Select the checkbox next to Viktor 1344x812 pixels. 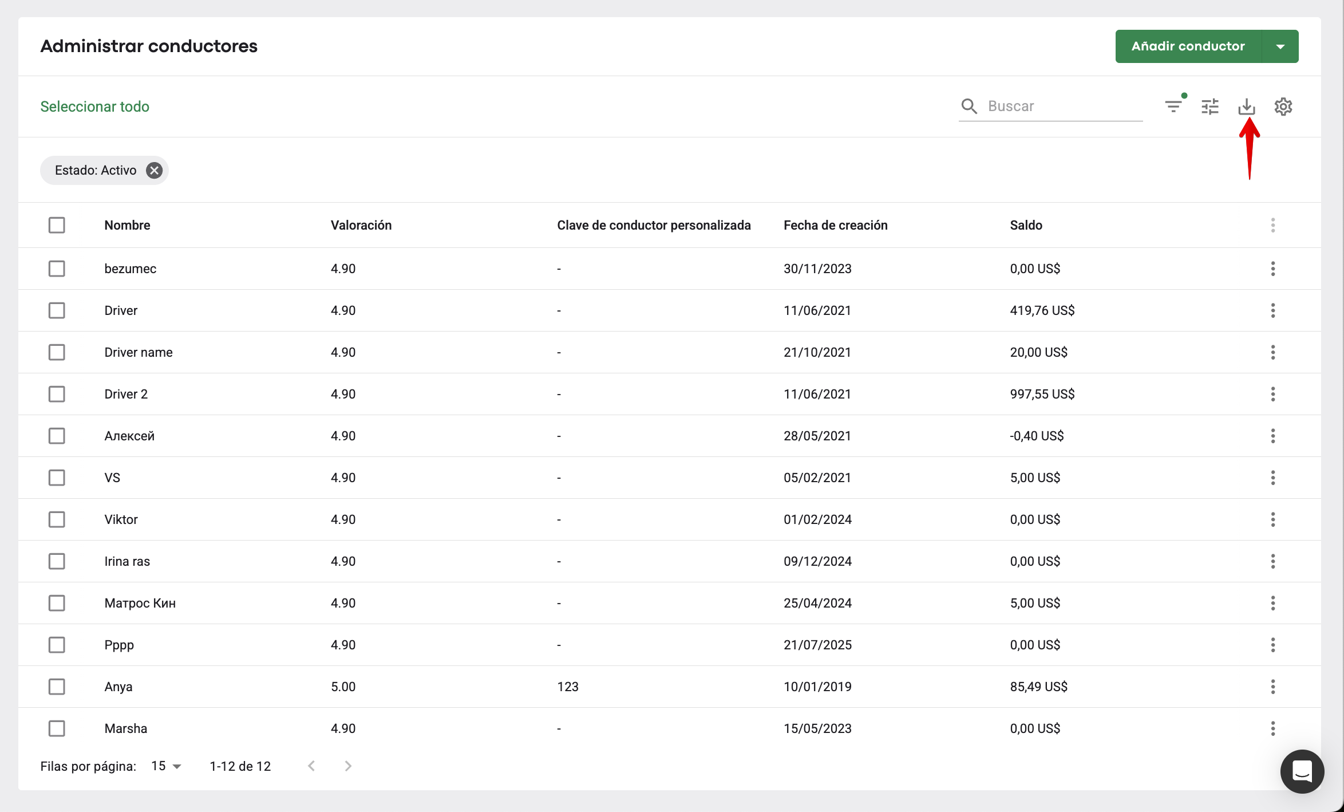57,519
